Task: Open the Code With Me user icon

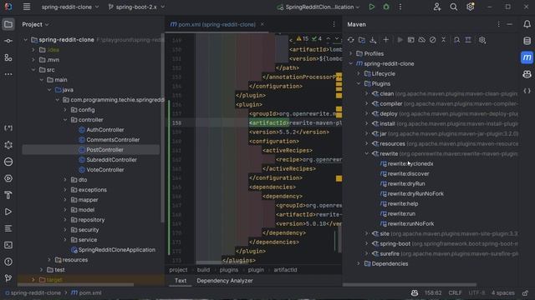Action: 437,7
